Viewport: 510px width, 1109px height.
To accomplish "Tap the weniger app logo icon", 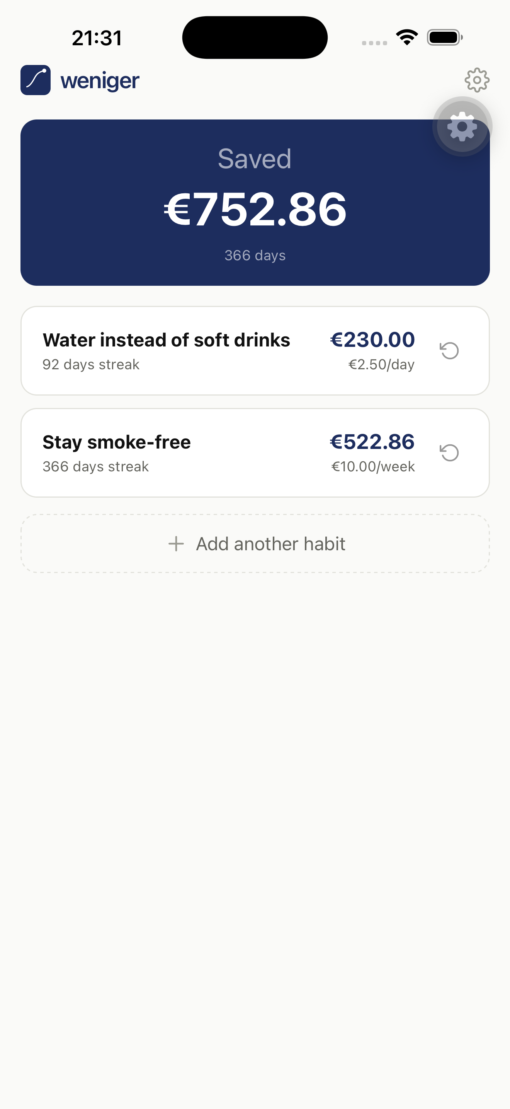I will point(36,80).
